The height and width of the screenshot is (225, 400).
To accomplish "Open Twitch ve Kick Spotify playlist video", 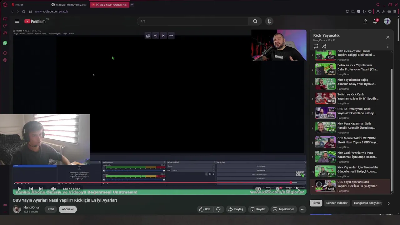I will [x=350, y=99].
